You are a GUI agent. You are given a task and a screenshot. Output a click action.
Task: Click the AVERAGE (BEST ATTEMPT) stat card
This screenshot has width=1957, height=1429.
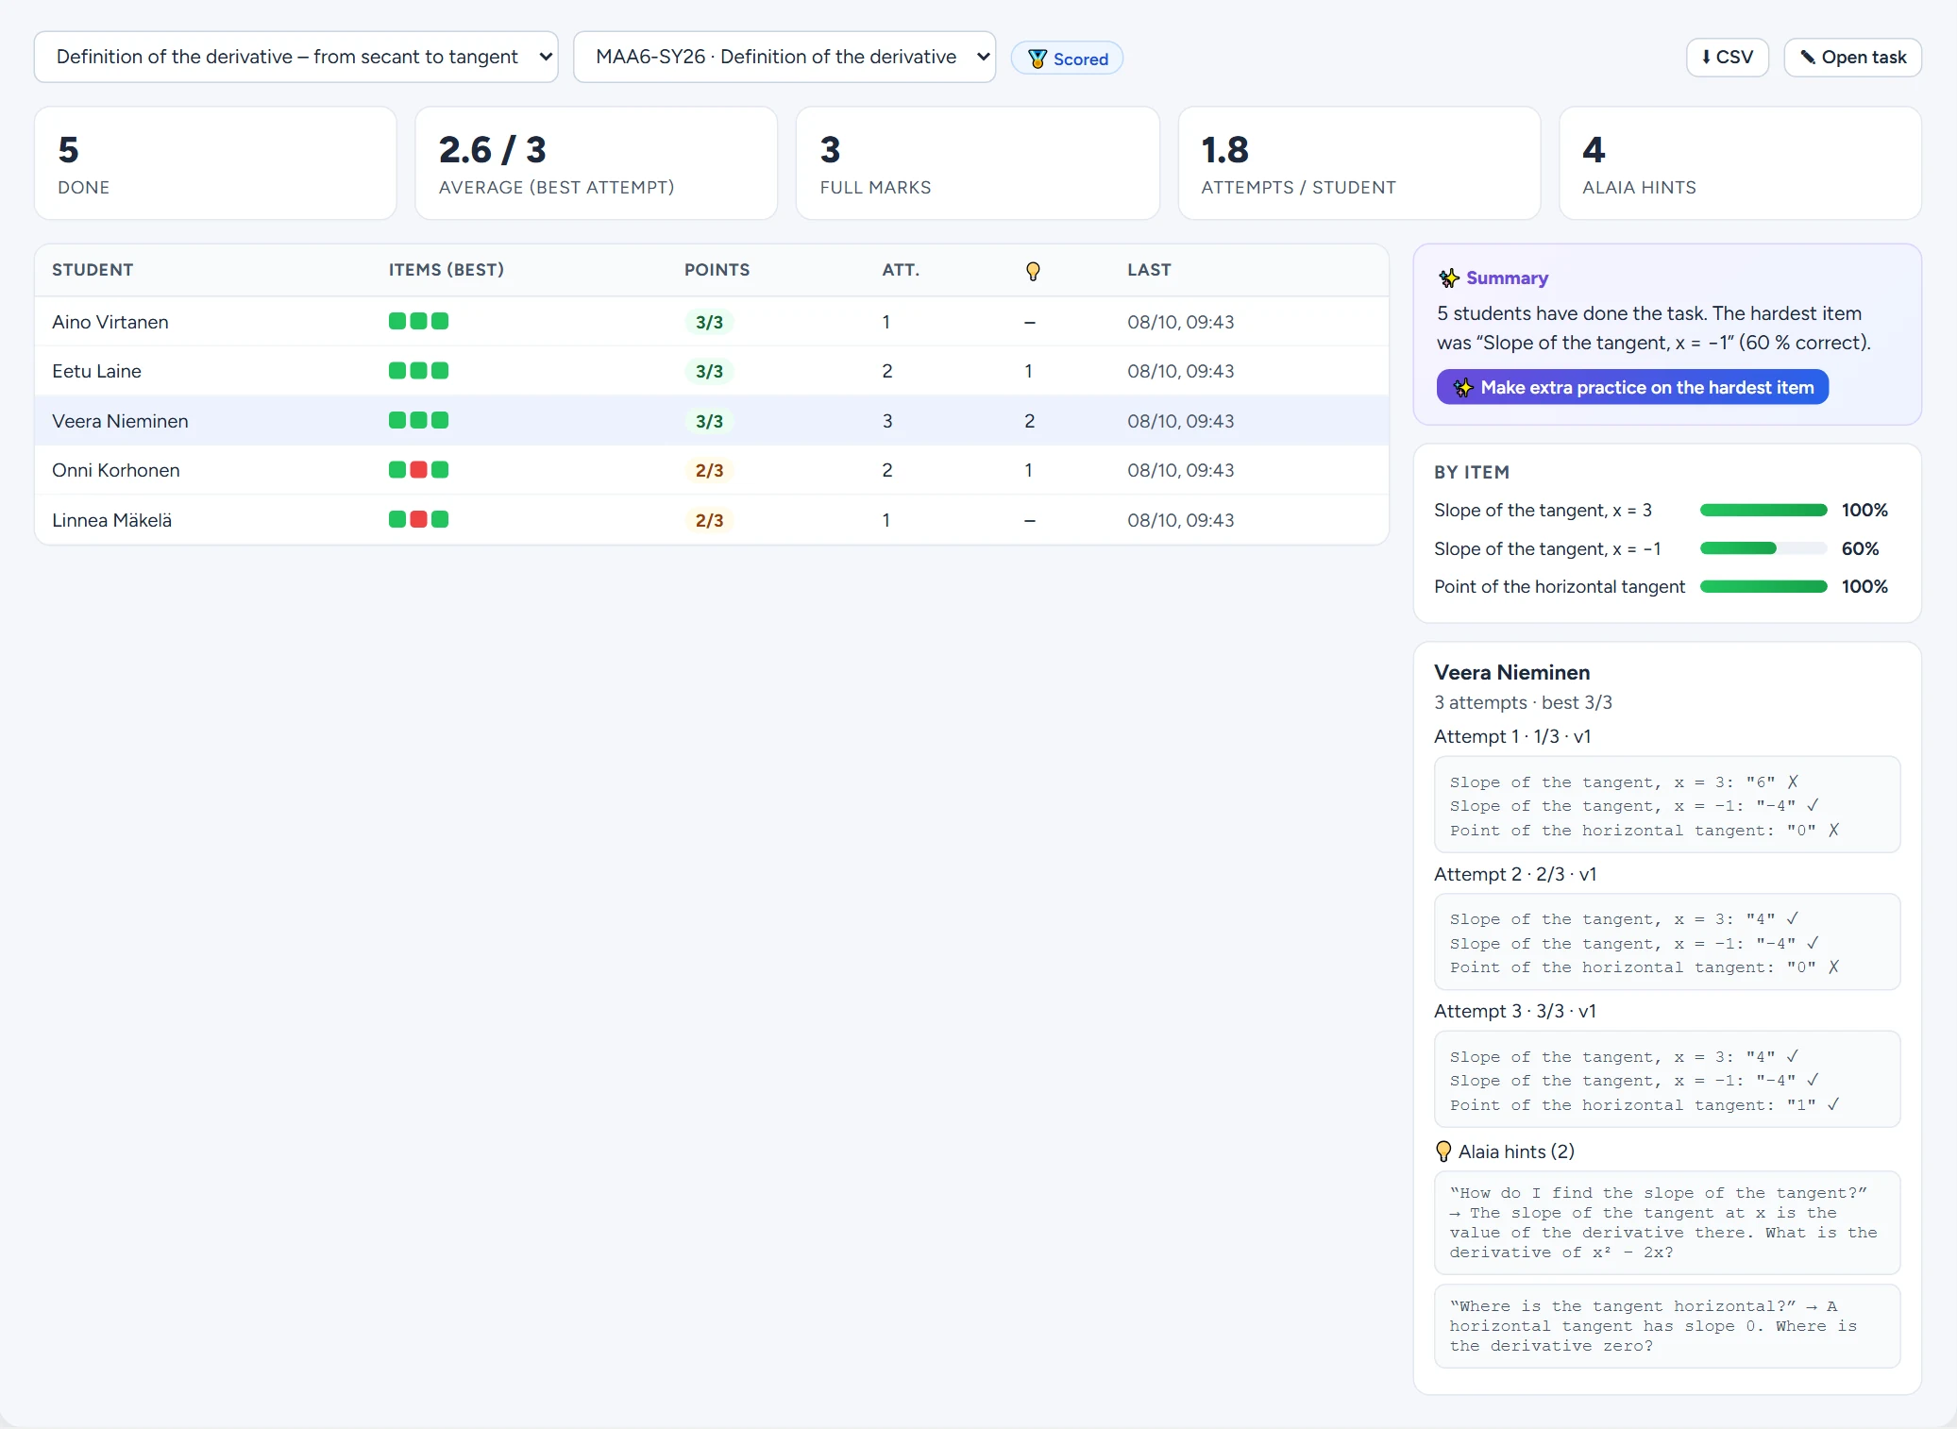[x=597, y=163]
